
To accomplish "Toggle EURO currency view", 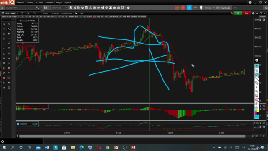I will click(x=89, y=17).
